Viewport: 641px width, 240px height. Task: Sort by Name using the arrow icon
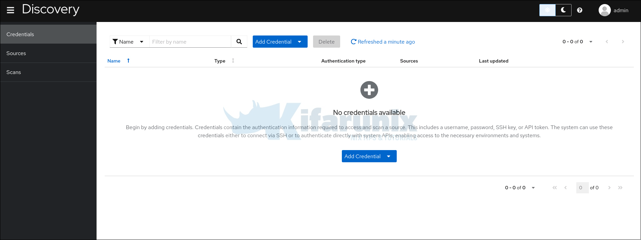click(128, 61)
